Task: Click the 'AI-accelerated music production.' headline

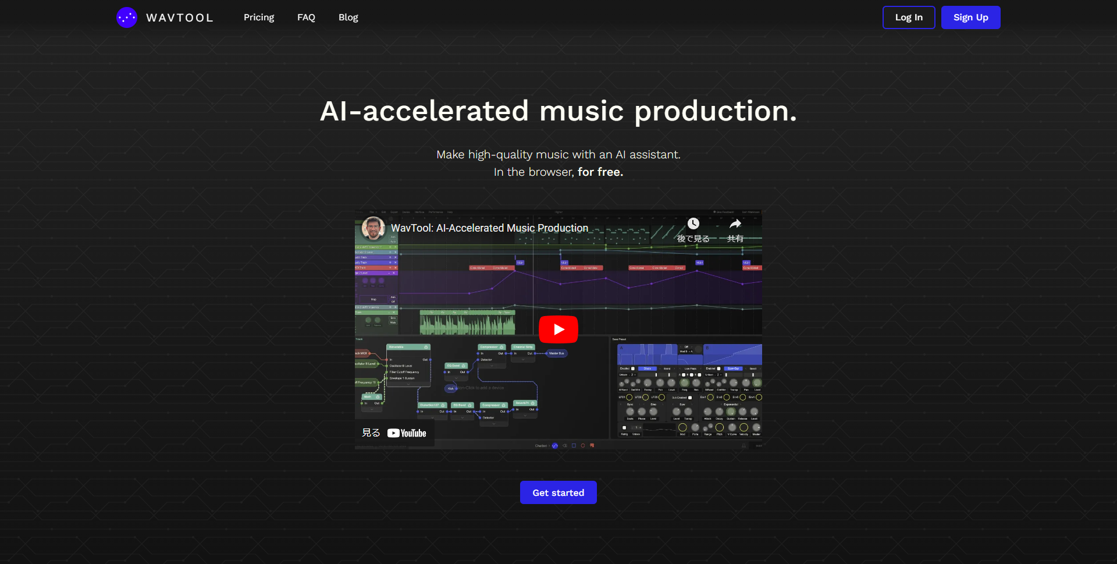Action: pyautogui.click(x=558, y=111)
